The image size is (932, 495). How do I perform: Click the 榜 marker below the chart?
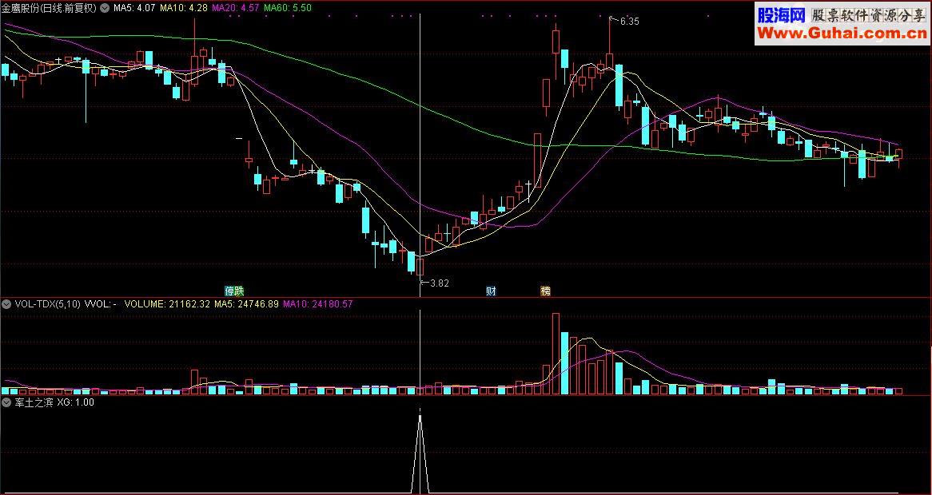pos(545,291)
